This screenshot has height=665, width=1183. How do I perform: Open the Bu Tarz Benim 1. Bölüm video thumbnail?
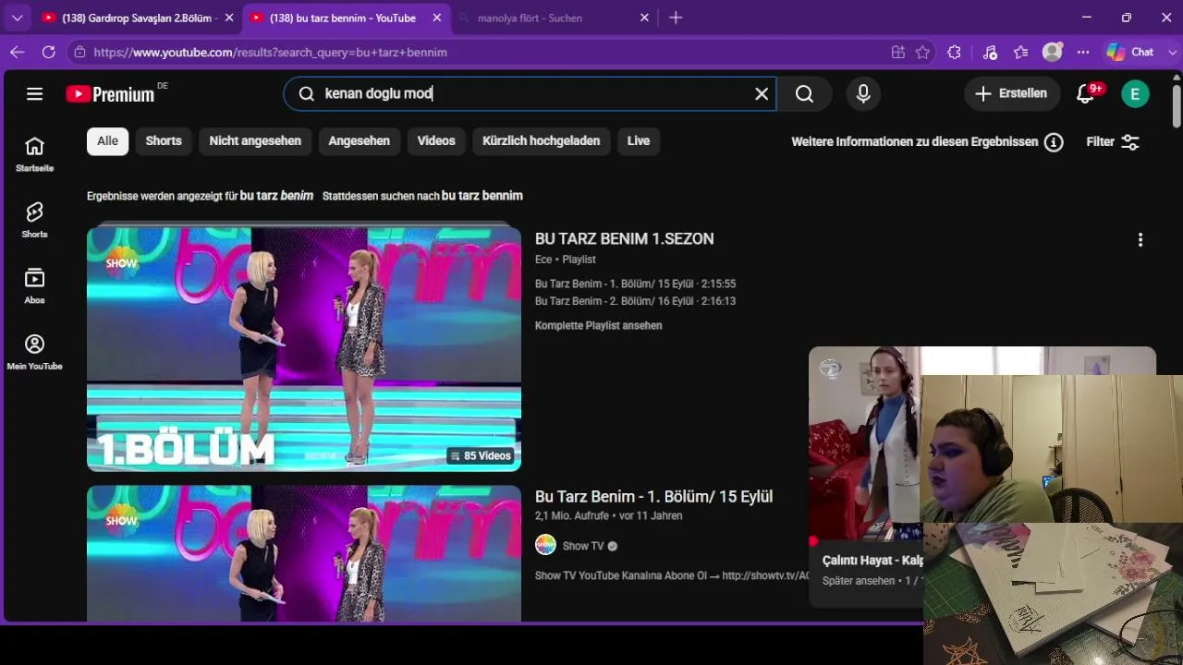click(x=304, y=553)
